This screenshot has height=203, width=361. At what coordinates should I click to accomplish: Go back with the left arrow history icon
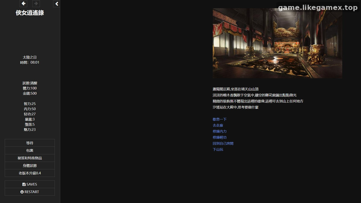coord(23,3)
